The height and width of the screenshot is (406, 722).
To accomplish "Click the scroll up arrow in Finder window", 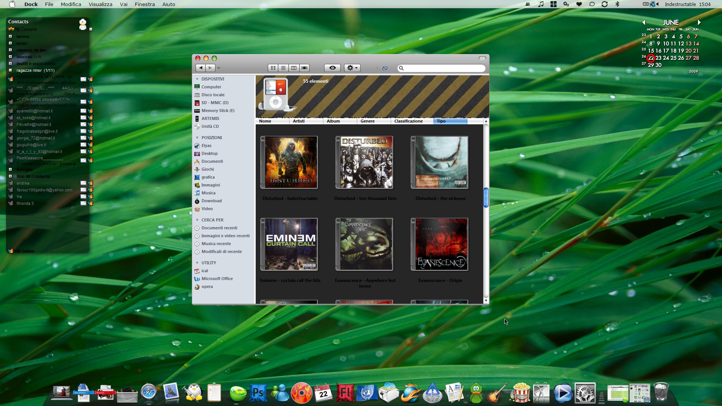I will pos(486,121).
